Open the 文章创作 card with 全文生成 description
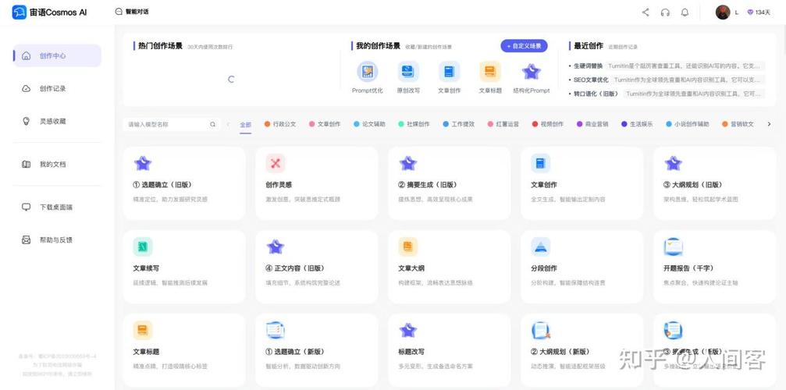 [582, 183]
